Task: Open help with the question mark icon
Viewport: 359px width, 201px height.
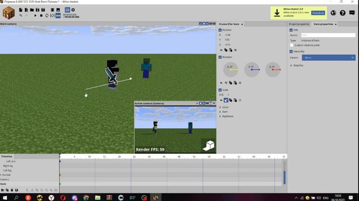Action: (343, 13)
